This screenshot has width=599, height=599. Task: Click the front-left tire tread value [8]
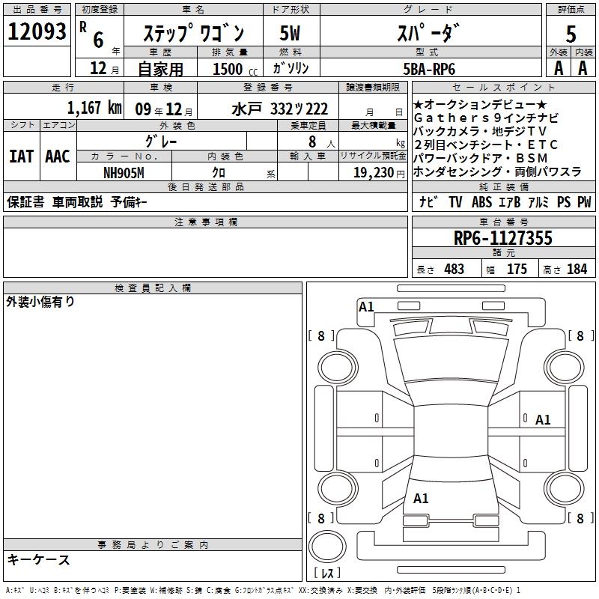[321, 336]
